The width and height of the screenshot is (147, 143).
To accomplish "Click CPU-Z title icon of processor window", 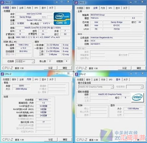I will pyautogui.click(x=2, y=3).
